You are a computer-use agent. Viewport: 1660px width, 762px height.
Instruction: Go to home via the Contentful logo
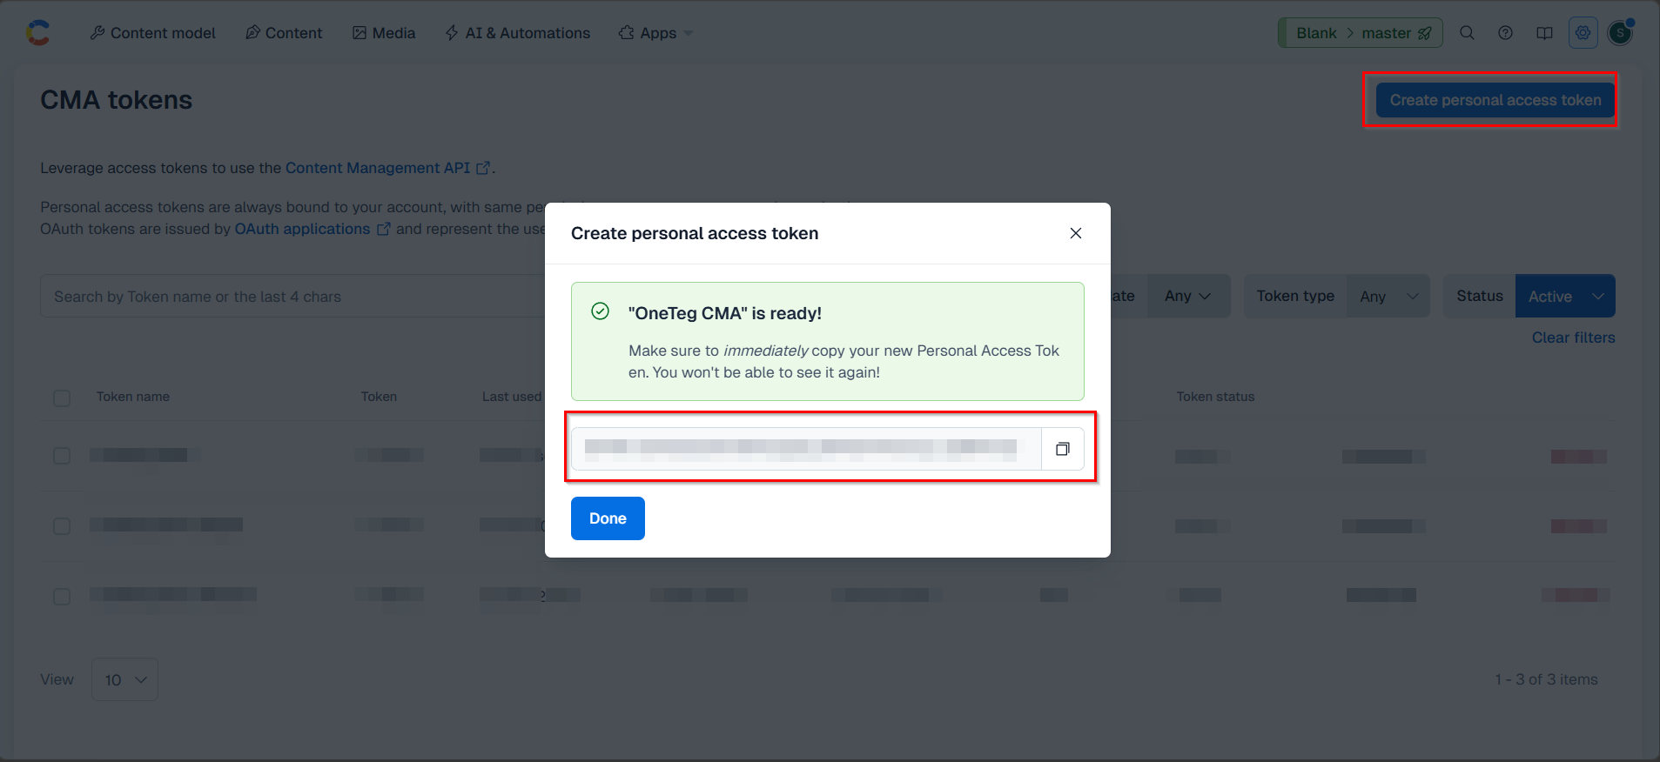[x=37, y=33]
